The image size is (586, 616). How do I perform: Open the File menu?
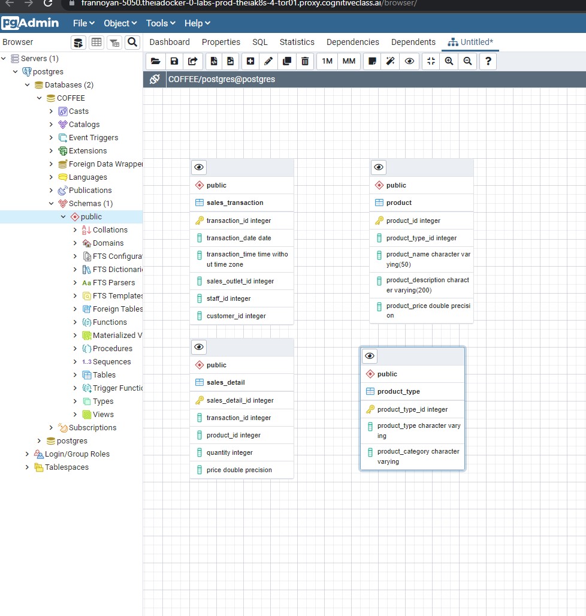click(x=84, y=23)
